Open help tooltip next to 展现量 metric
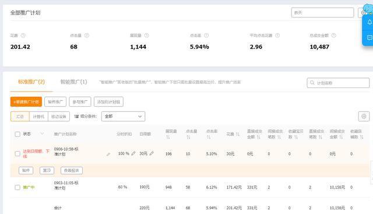The width and height of the screenshot is (373, 214). [147, 36]
